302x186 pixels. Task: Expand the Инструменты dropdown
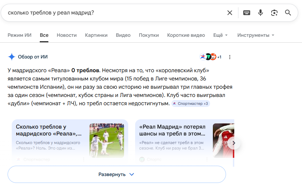point(256,35)
